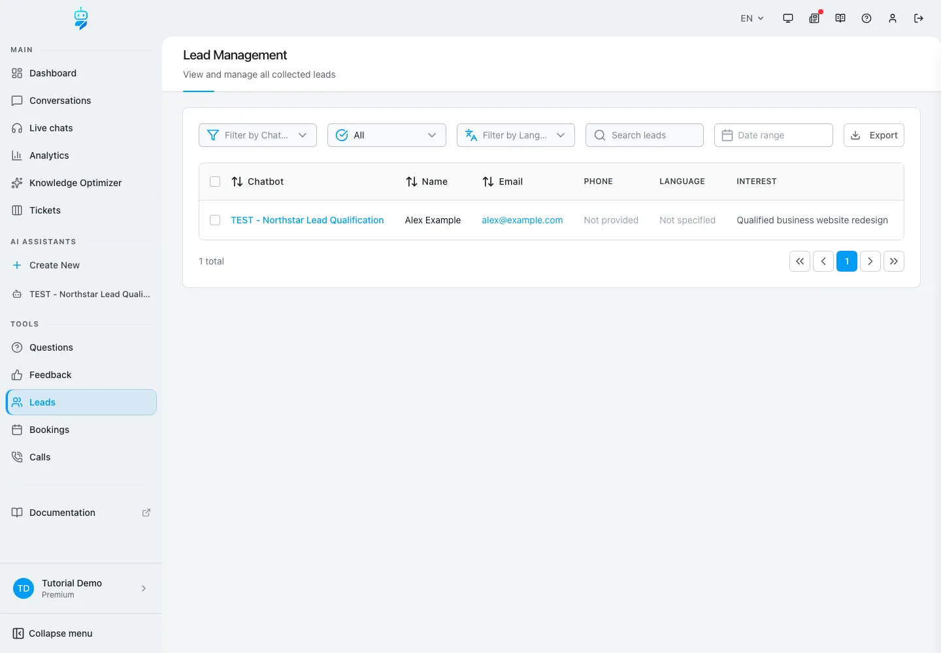Click the calendar icon in Date range
Image resolution: width=941 pixels, height=653 pixels.
(x=727, y=135)
